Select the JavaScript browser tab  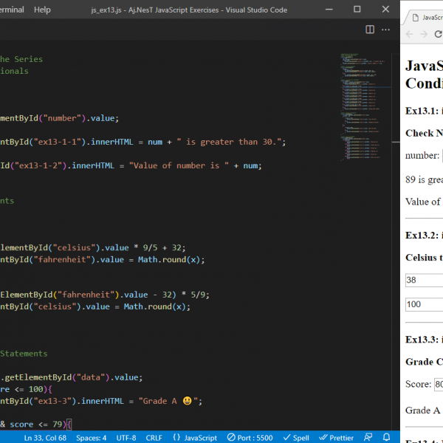pyautogui.click(x=428, y=17)
